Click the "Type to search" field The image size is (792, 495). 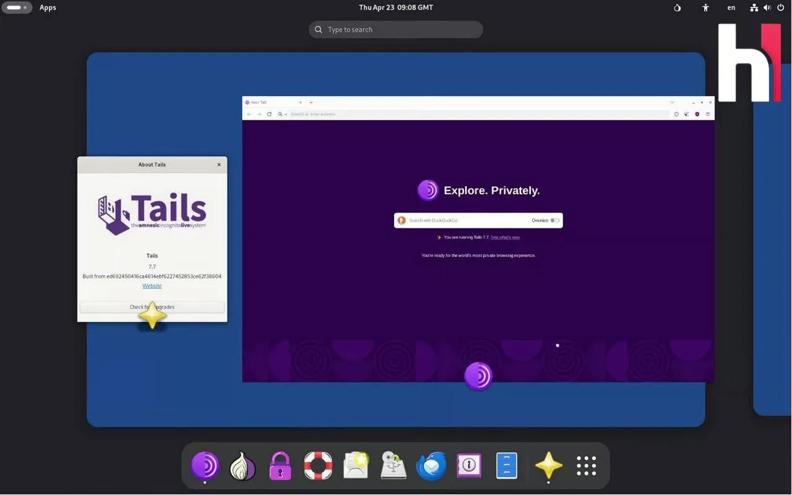click(x=396, y=30)
